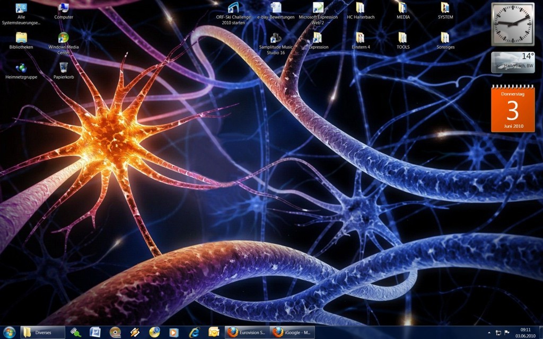Open the TOOLS folder on desktop
Viewport: 543px width, 339px height.
pos(403,38)
